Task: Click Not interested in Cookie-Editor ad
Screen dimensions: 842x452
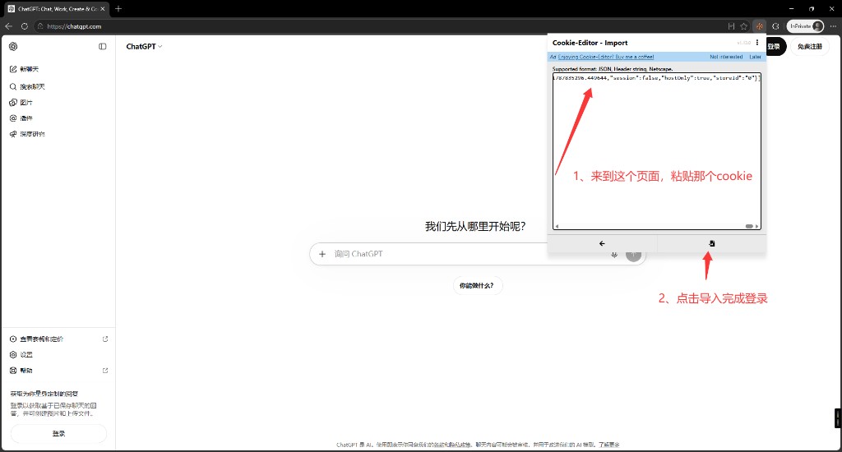Action: click(x=726, y=57)
